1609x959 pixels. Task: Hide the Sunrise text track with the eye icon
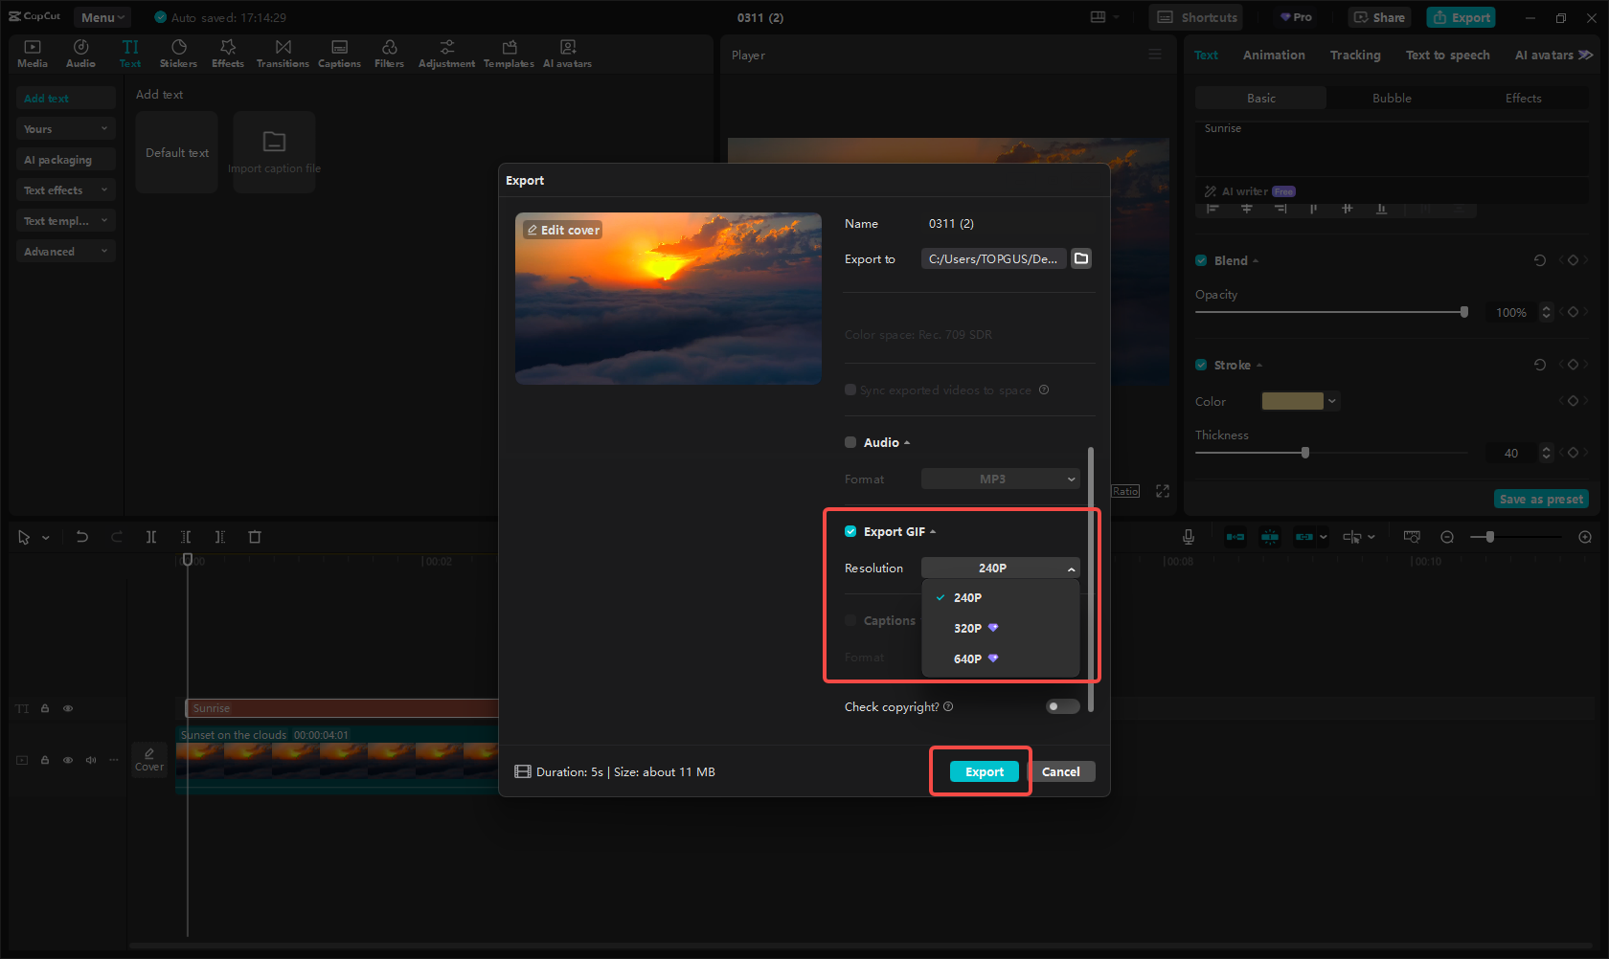point(68,708)
